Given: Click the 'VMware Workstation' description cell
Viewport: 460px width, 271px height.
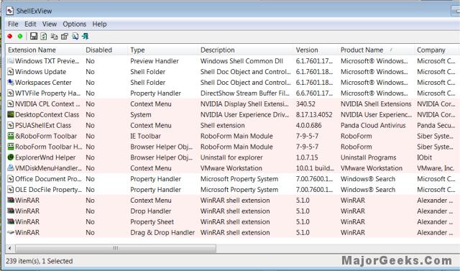Looking at the screenshot, I should pyautogui.click(x=231, y=168).
